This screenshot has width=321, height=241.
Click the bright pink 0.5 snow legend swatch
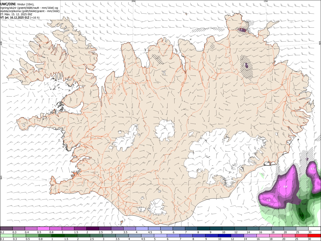[x=43, y=229]
